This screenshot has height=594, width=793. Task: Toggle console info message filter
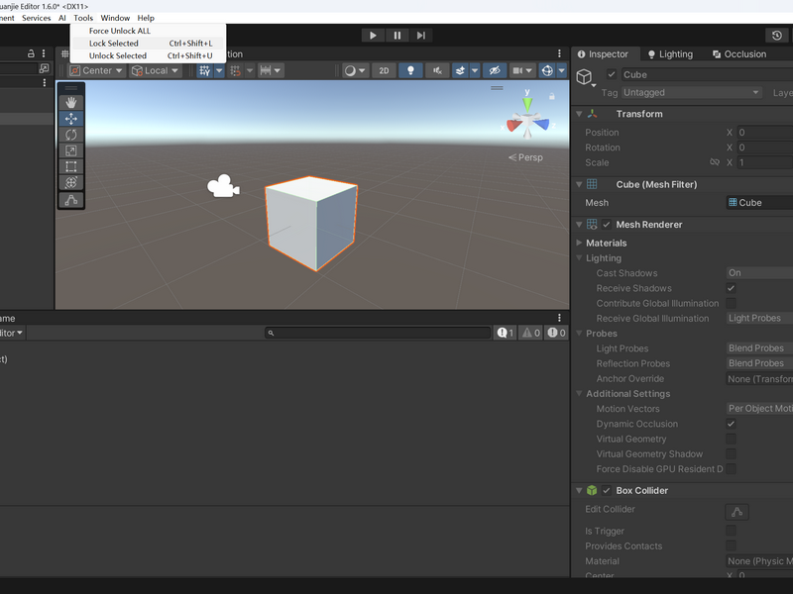505,333
